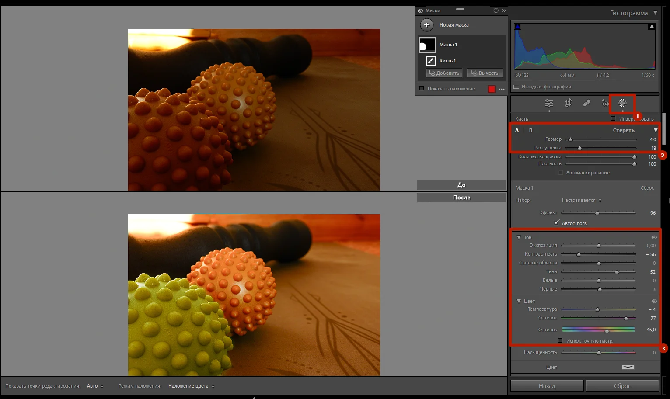670x399 pixels.
Task: Open the Masking tool
Action: pos(622,103)
